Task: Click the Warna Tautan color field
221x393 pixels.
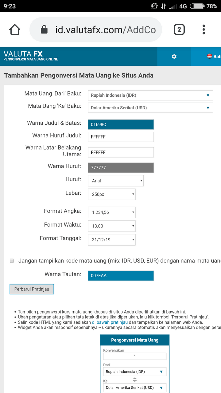Action: pos(121,276)
